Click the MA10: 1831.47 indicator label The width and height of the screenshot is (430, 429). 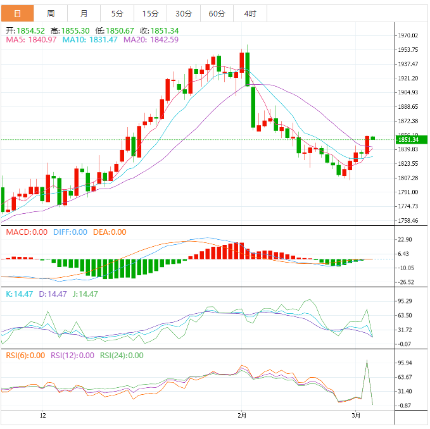tap(89, 39)
